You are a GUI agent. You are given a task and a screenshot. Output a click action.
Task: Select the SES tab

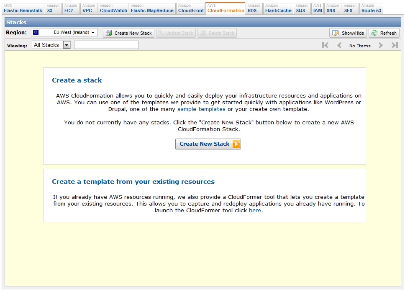(x=350, y=8)
